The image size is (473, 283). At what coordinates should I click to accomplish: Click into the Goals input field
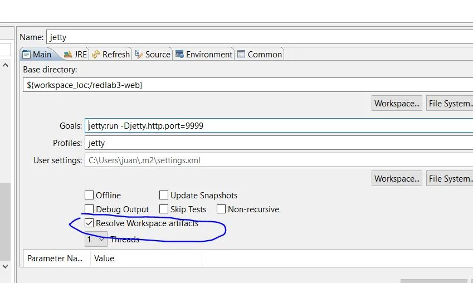(x=279, y=125)
